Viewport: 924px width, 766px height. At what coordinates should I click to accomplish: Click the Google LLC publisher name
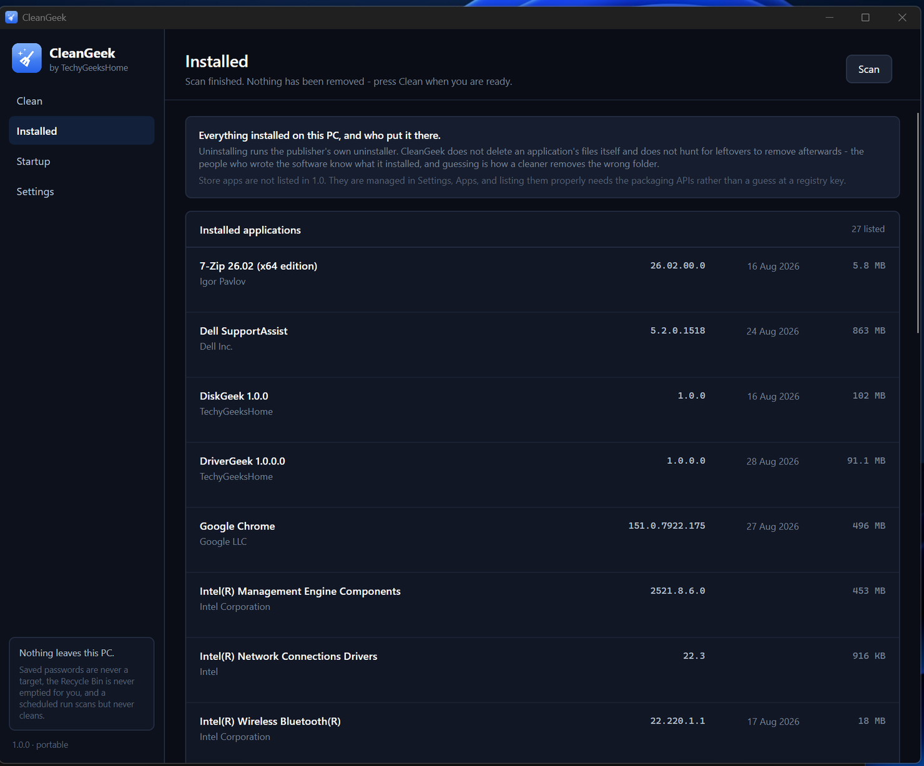coord(223,541)
